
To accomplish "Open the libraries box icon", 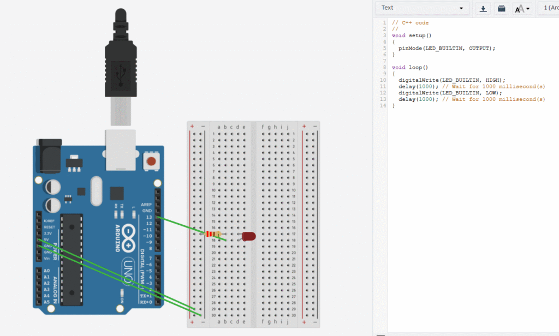I will (501, 8).
